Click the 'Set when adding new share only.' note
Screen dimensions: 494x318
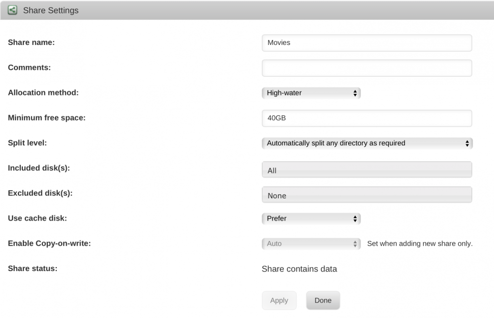pyautogui.click(x=420, y=243)
